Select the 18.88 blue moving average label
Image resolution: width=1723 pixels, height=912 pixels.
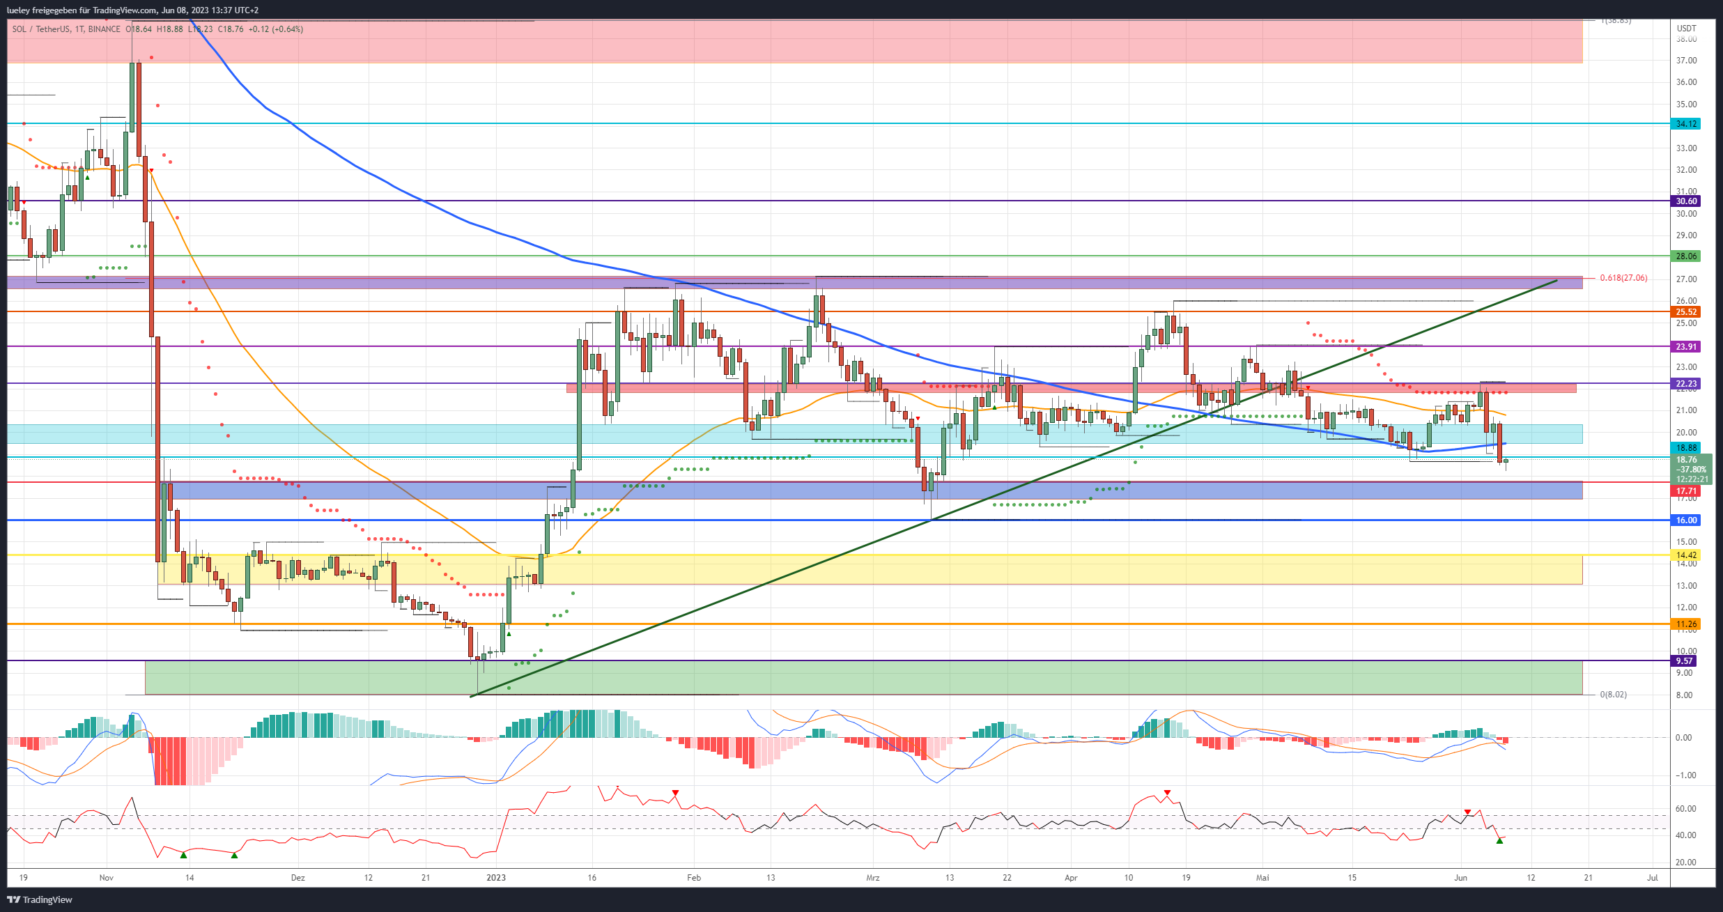[1686, 448]
